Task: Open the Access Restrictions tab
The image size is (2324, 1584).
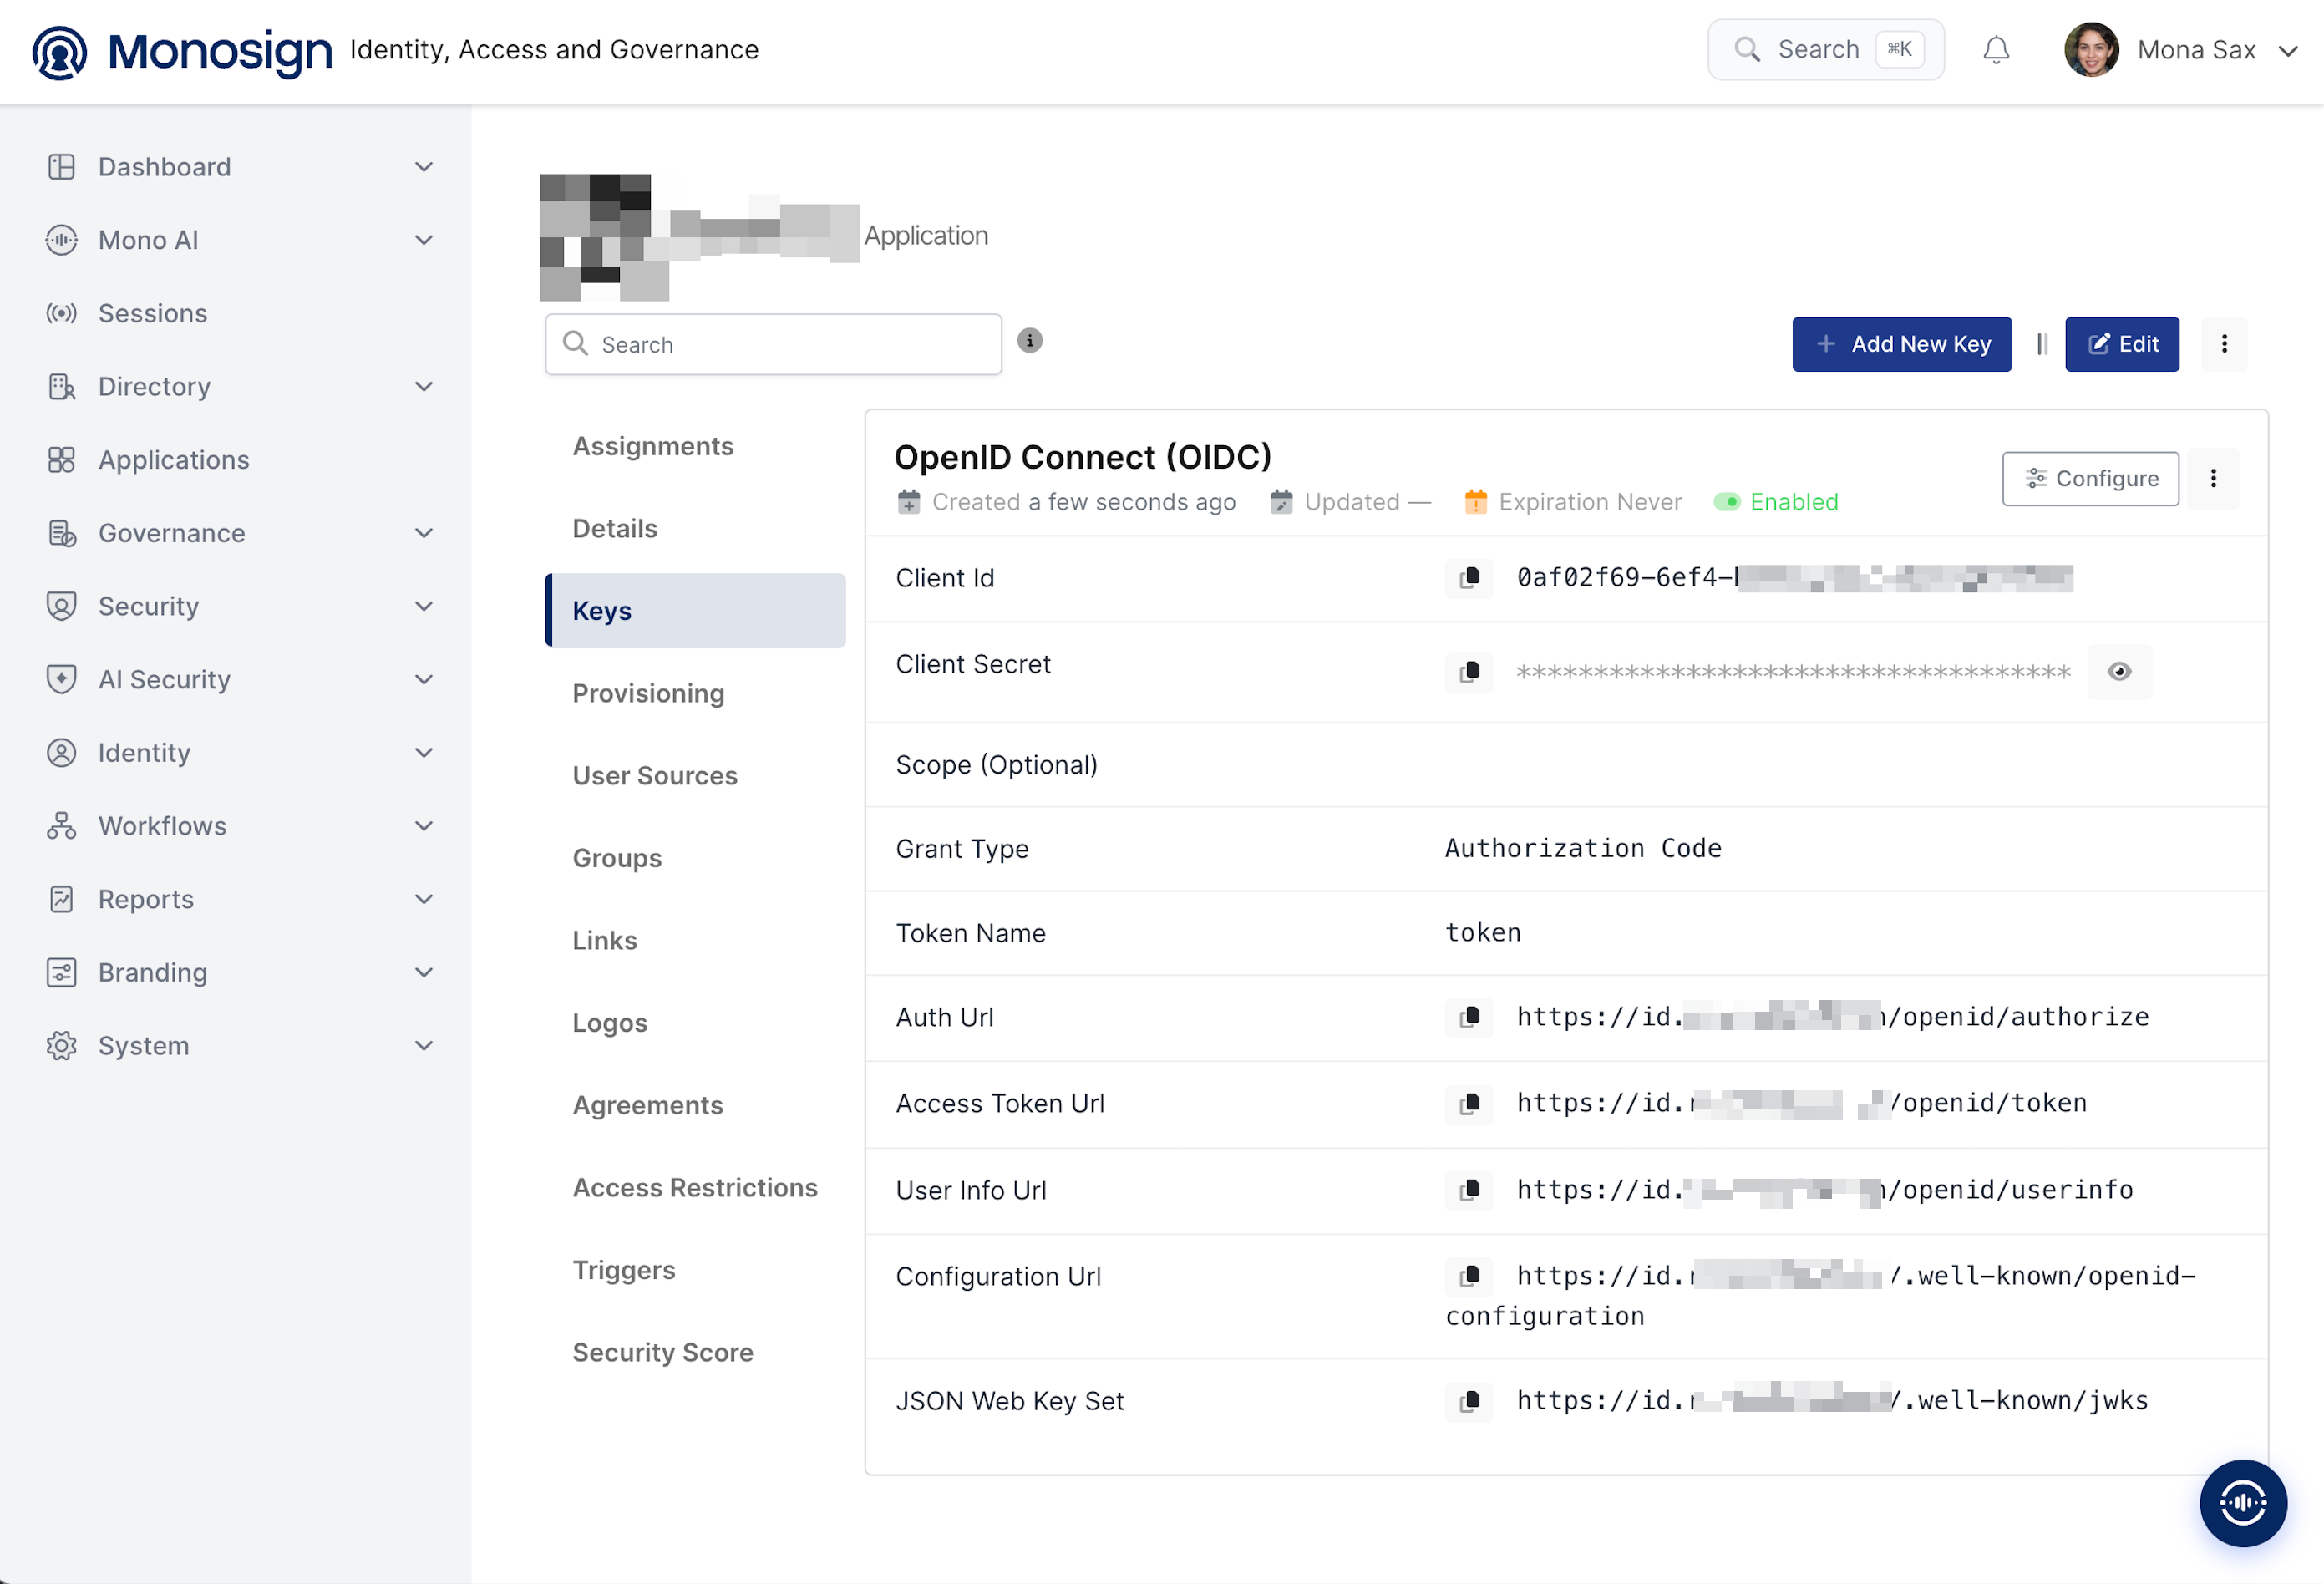Action: point(695,1187)
